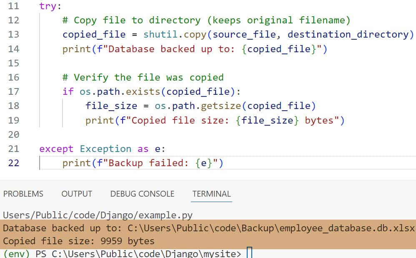Click line number 13 in gutter
This screenshot has height=258, width=416.
pos(13,35)
